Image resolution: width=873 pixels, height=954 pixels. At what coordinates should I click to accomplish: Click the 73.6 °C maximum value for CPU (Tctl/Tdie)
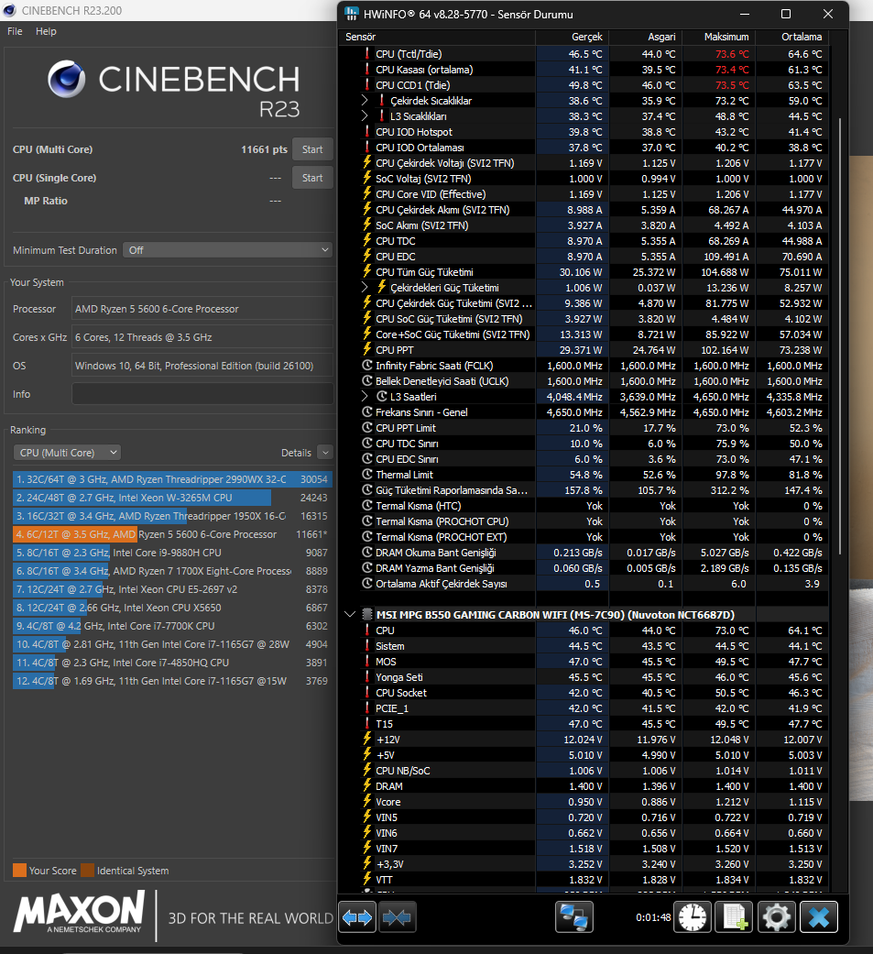[732, 54]
